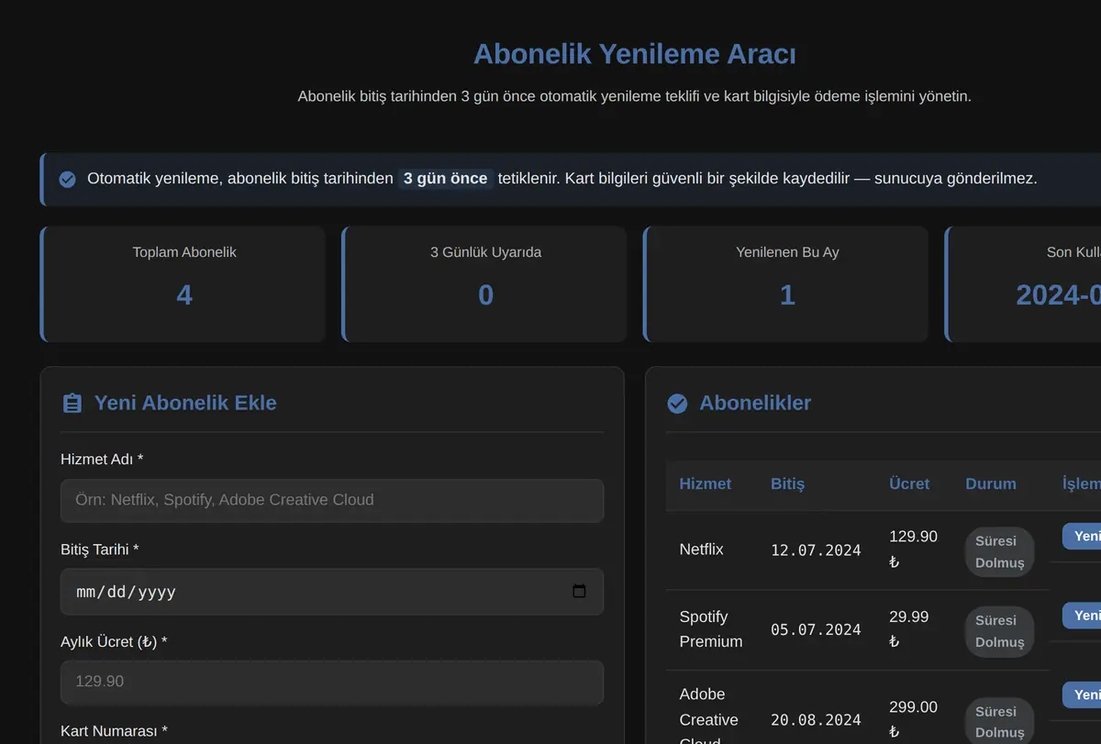Click the clipboard icon beside Yeni Abonelik Ekle
The width and height of the screenshot is (1101, 744).
(72, 403)
